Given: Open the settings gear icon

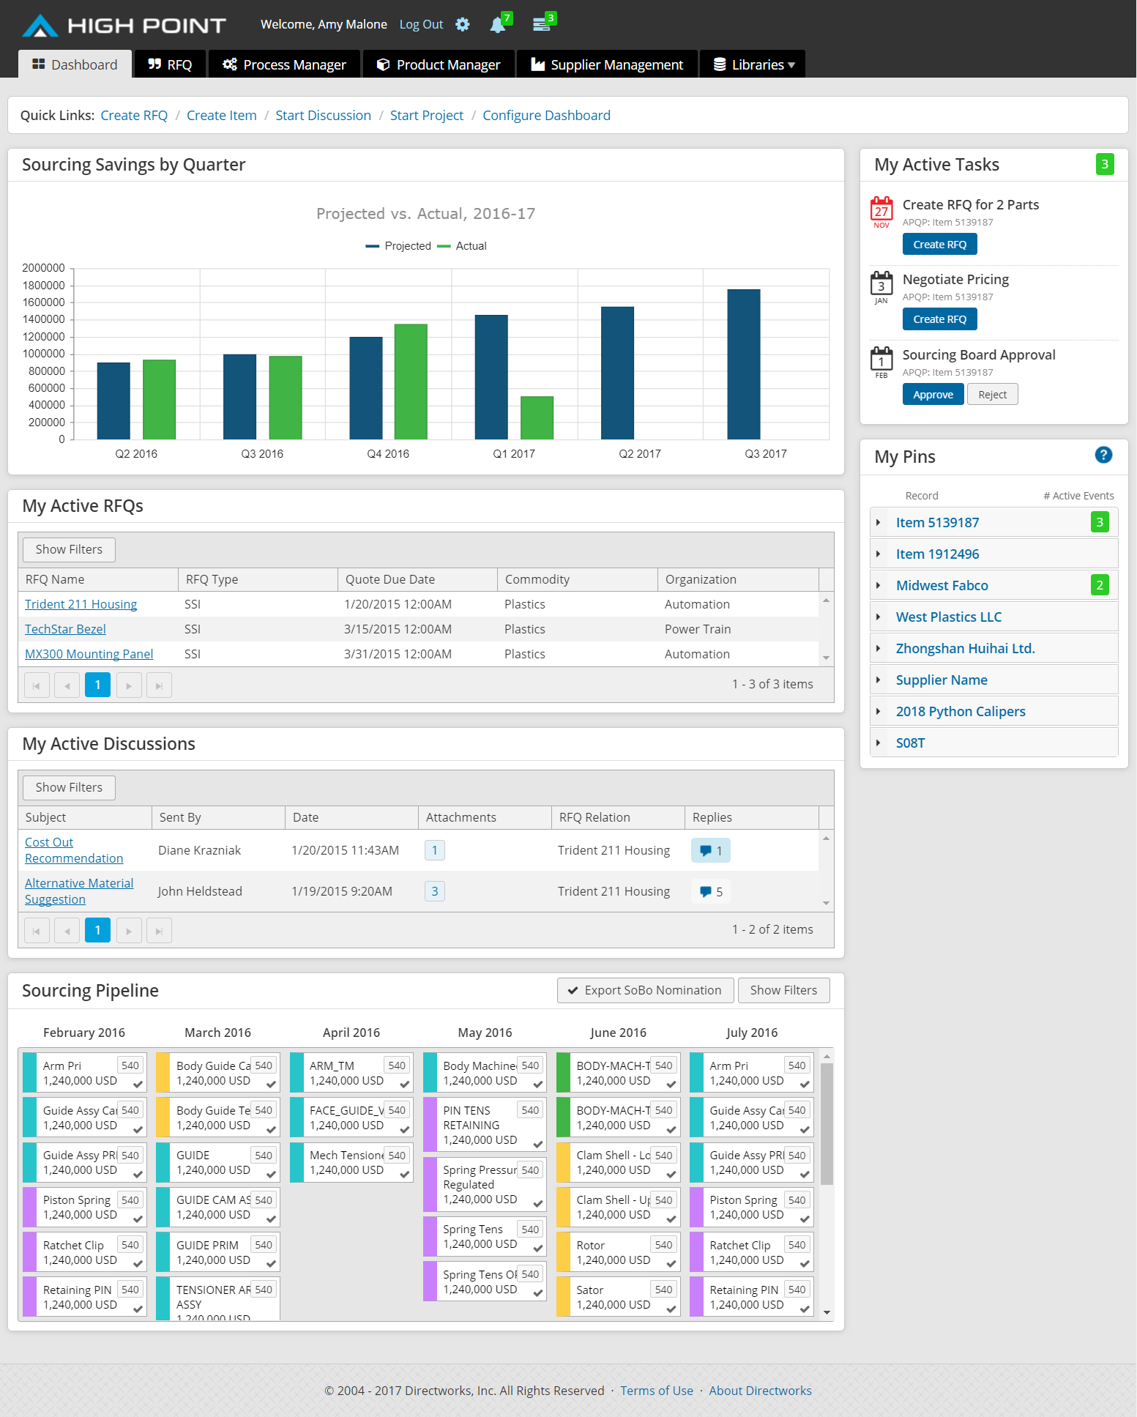Looking at the screenshot, I should [x=462, y=24].
